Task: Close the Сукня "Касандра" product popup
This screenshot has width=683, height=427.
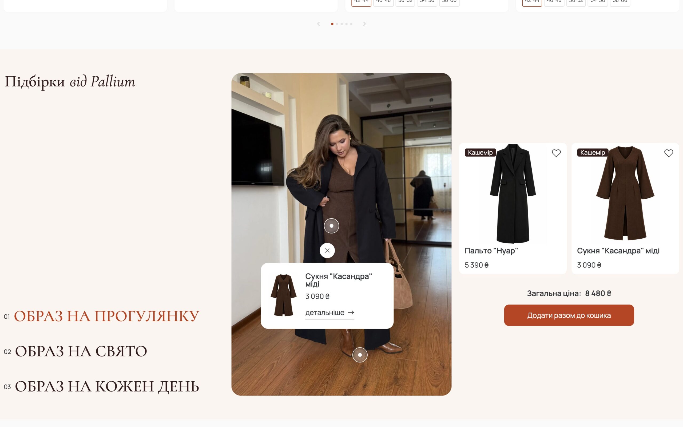Action: [327, 251]
